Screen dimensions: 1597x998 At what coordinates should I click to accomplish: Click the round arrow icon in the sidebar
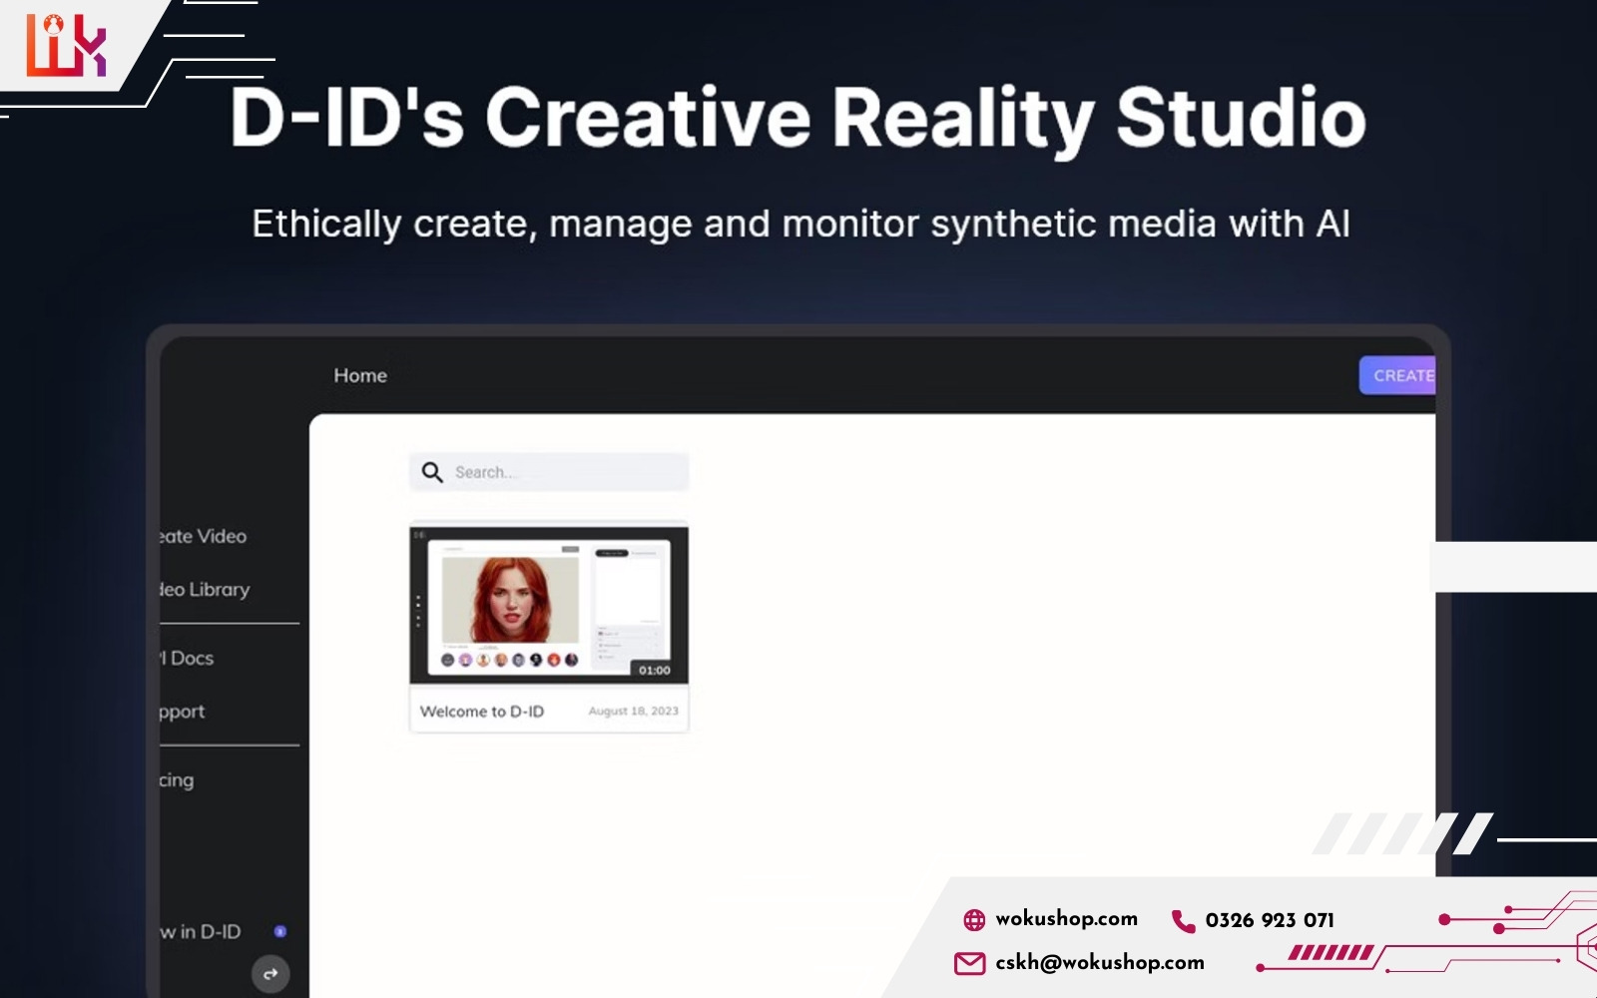[x=270, y=974]
